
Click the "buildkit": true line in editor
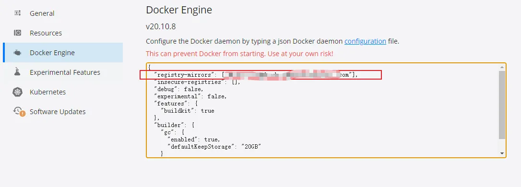click(188, 111)
